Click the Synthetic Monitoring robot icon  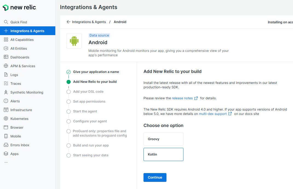pyautogui.click(x=6, y=92)
